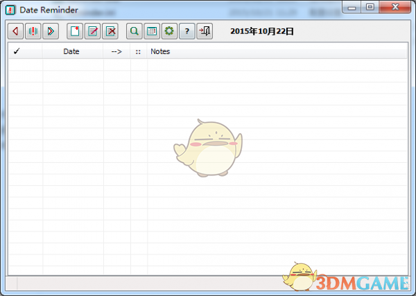
Task: Sort list by Date column header
Action: click(x=72, y=51)
